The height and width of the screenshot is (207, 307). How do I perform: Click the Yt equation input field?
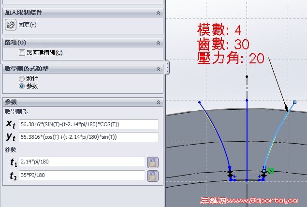[x=88, y=137]
